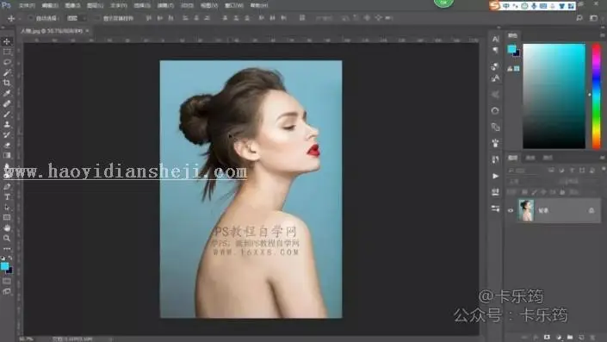
Task: Create new adjustment layer icon
Action: [559, 338]
